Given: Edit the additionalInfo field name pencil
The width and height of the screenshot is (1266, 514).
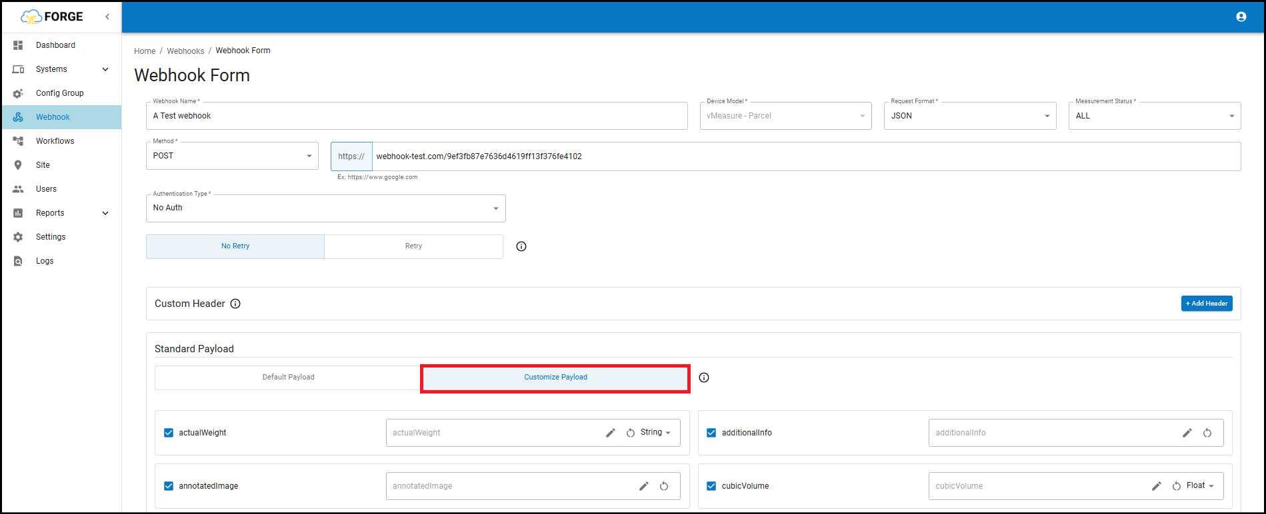Looking at the screenshot, I should pos(1187,433).
